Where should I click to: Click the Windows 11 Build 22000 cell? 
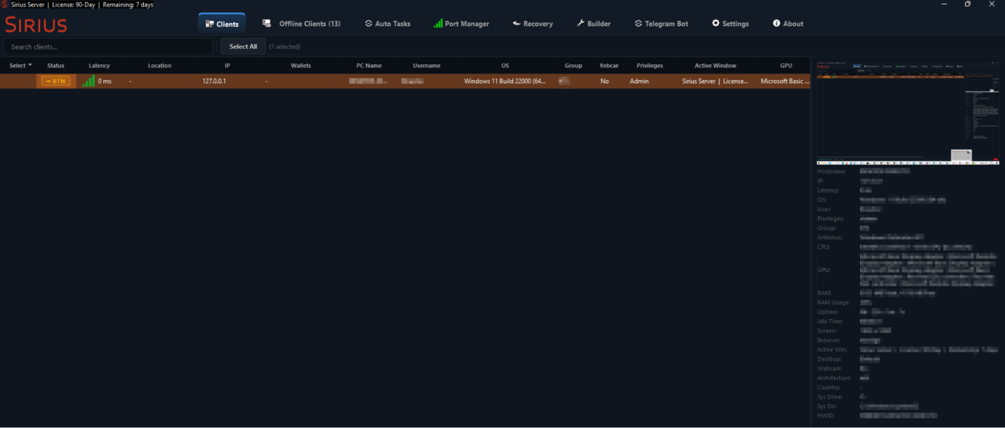pos(505,81)
